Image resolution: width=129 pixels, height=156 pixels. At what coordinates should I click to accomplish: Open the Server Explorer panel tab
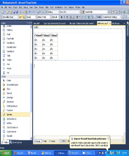(x=16, y=142)
